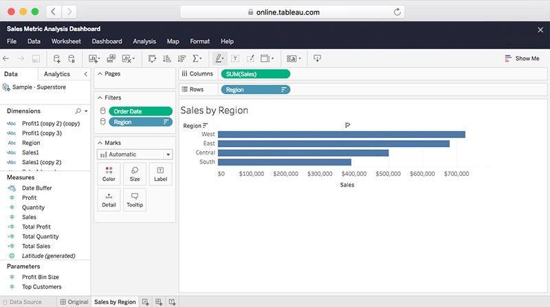This screenshot has width=550, height=307.
Task: Open the Color marks card
Action: coord(109,174)
